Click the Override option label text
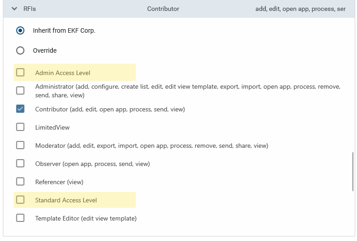 coord(45,50)
